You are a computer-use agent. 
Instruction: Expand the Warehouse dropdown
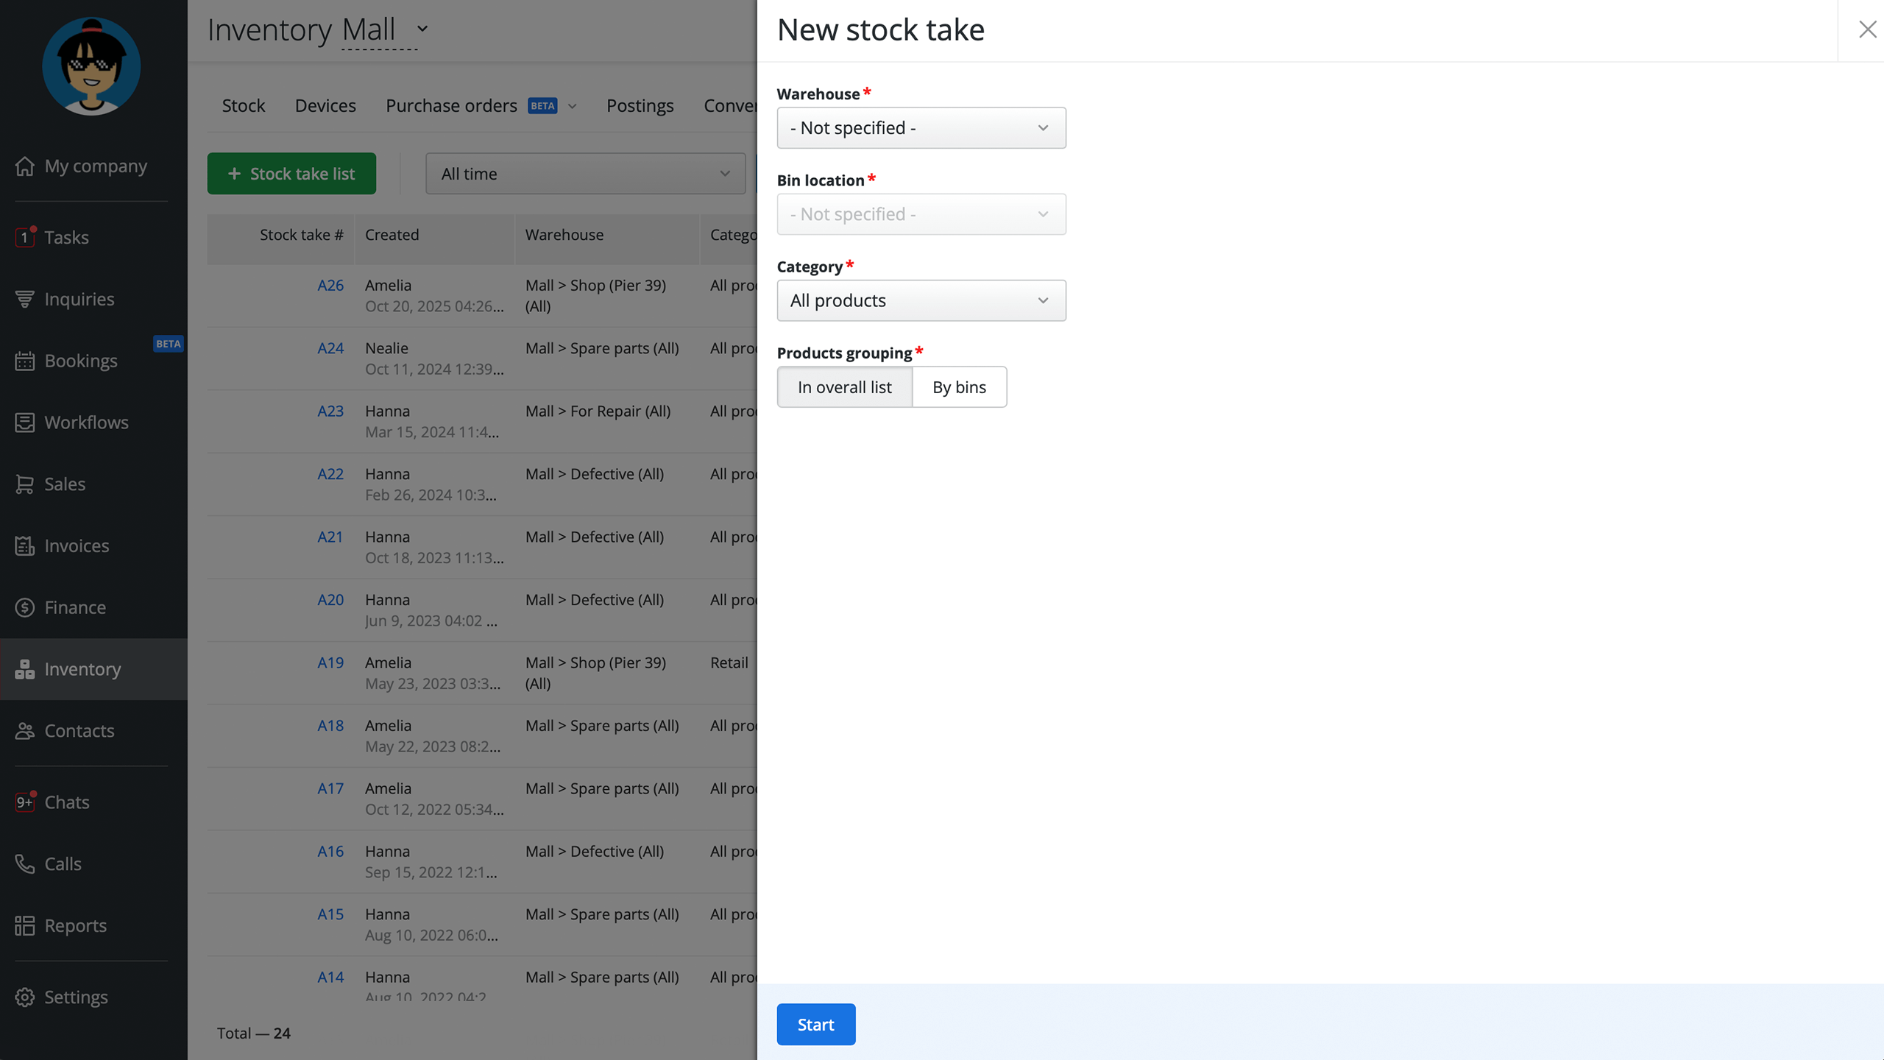(x=921, y=128)
